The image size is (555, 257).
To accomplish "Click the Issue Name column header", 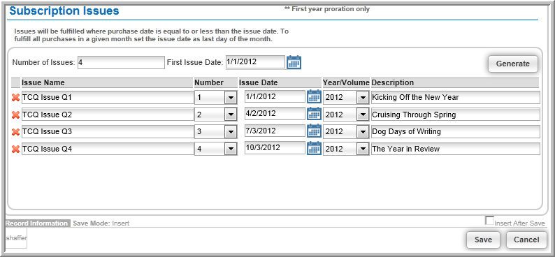I will tap(107, 82).
